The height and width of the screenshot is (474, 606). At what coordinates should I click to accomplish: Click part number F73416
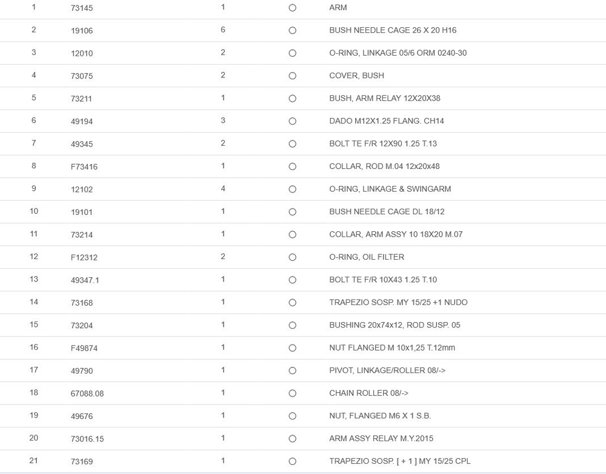click(x=84, y=166)
